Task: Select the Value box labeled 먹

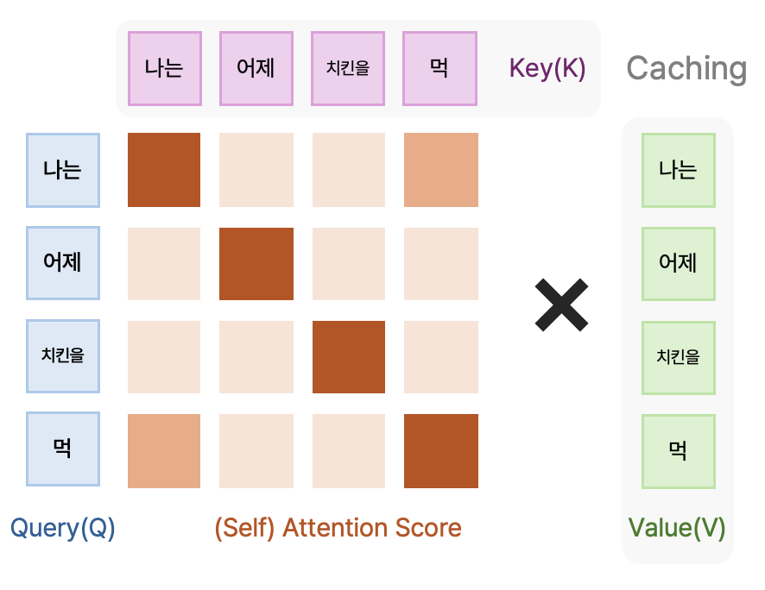Action: (679, 452)
